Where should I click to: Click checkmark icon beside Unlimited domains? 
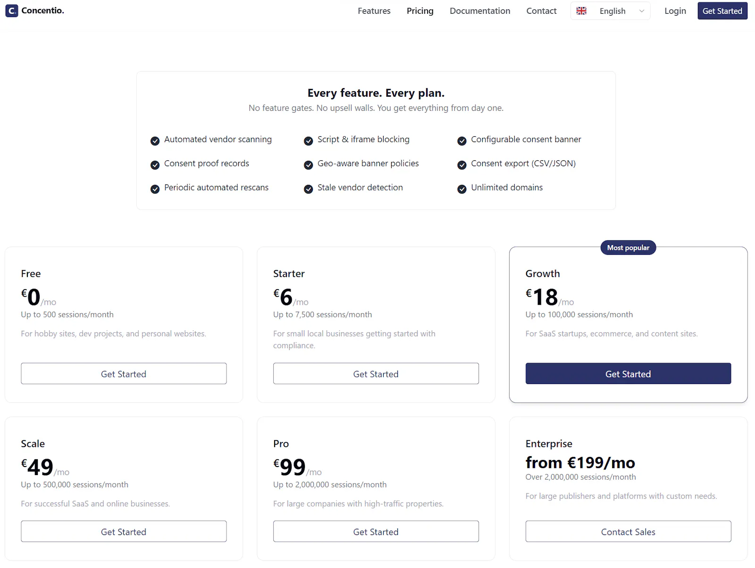coord(461,189)
